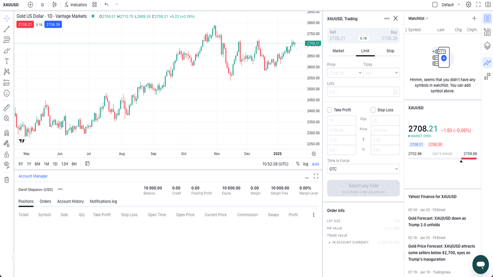
Task: Toggle hide all drawings eye
Action: pos(7,165)
